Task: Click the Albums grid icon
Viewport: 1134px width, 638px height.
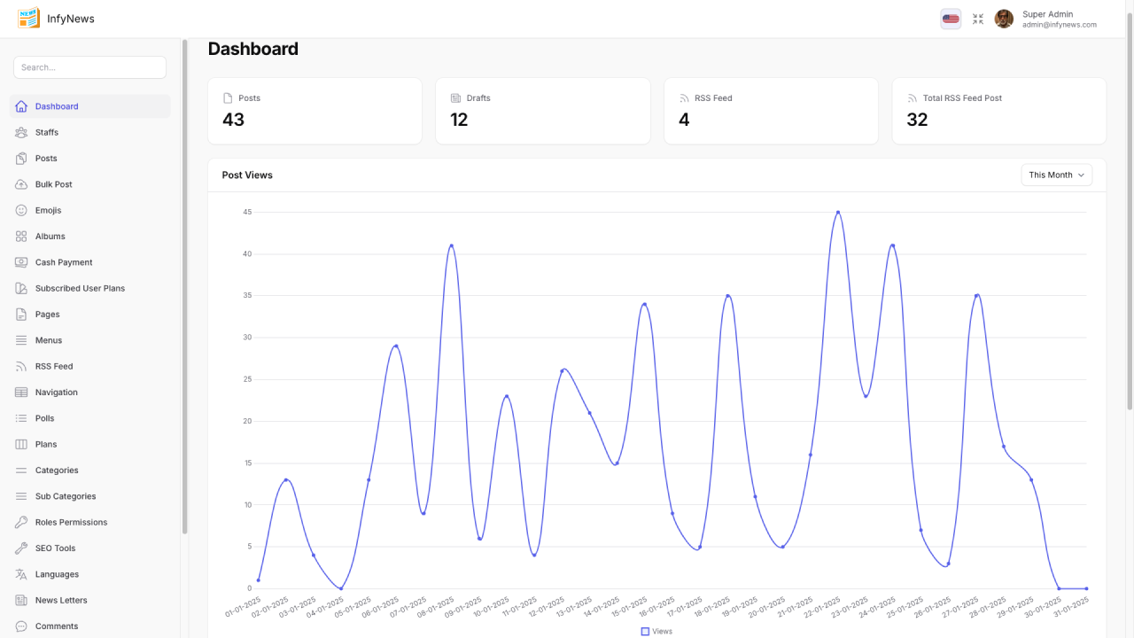Action: 21,237
